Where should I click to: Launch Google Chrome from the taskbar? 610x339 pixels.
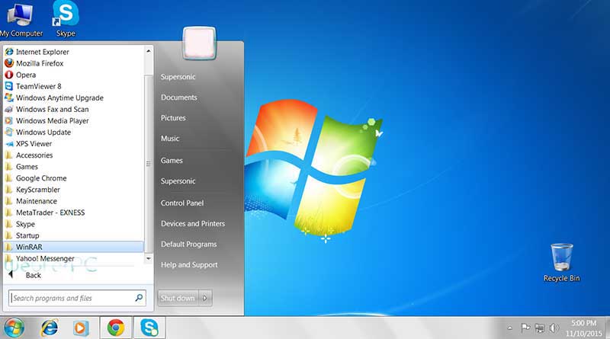pyautogui.click(x=115, y=328)
